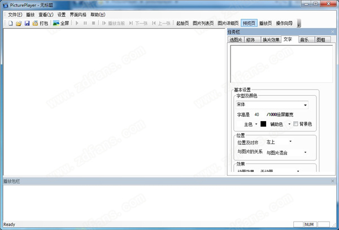Click the 与图片的关系 label

(250, 152)
